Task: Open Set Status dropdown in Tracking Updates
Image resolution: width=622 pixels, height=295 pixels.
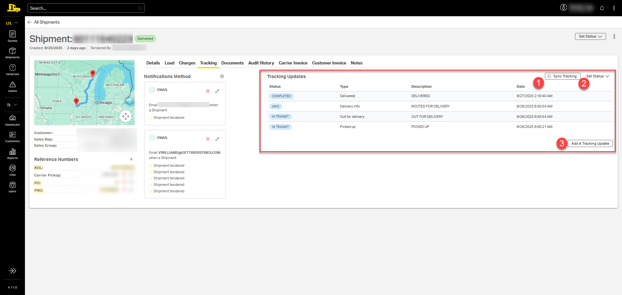Action: point(597,76)
